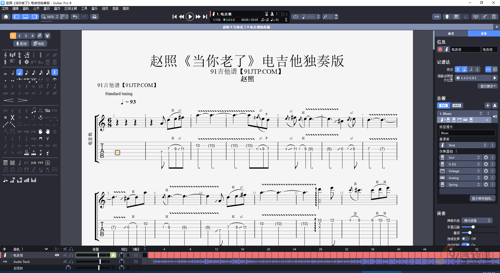Toggle the countdown hourglass icon
The image size is (500, 273).
pyautogui.click(x=266, y=14)
